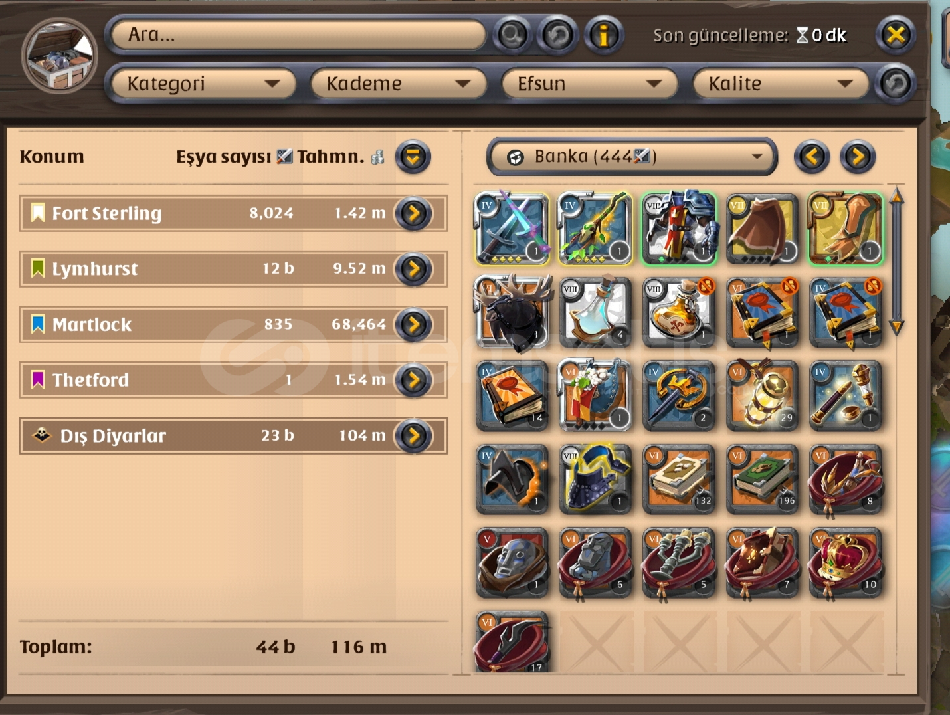950x715 pixels.
Task: Select the moose mount item in bank
Action: coord(512,312)
